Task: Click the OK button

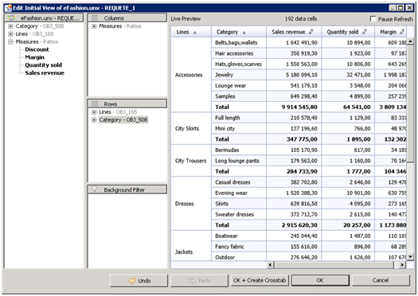Action: pyautogui.click(x=320, y=280)
